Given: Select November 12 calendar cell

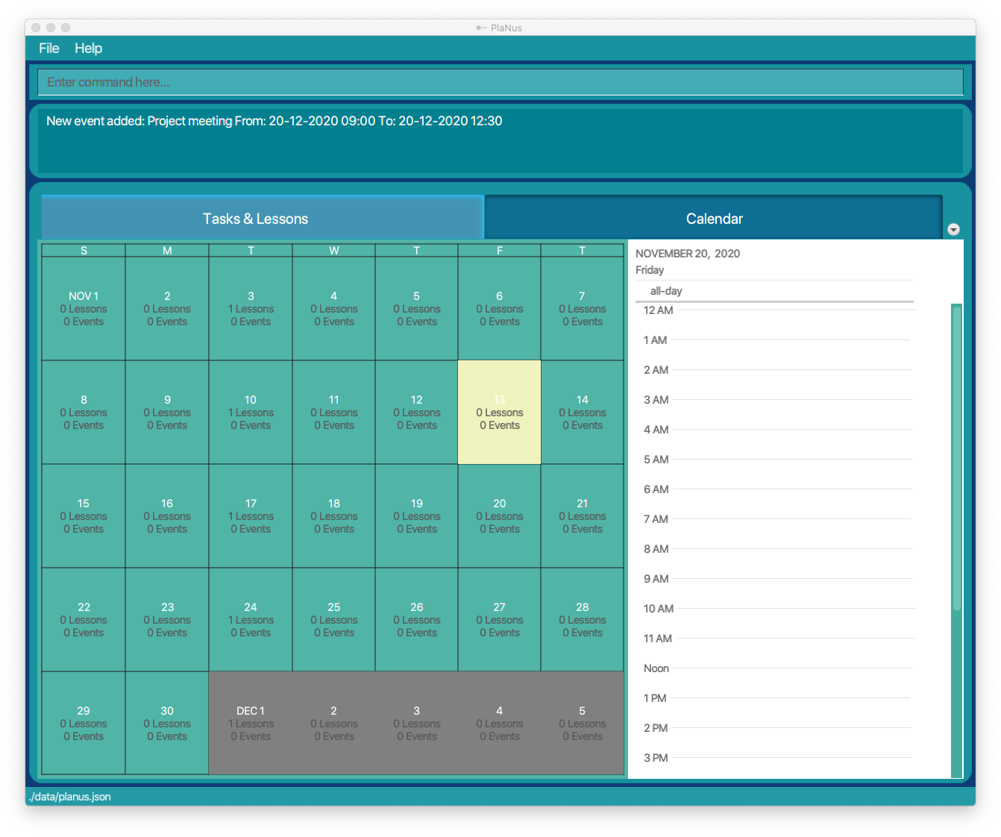Looking at the screenshot, I should click(416, 413).
